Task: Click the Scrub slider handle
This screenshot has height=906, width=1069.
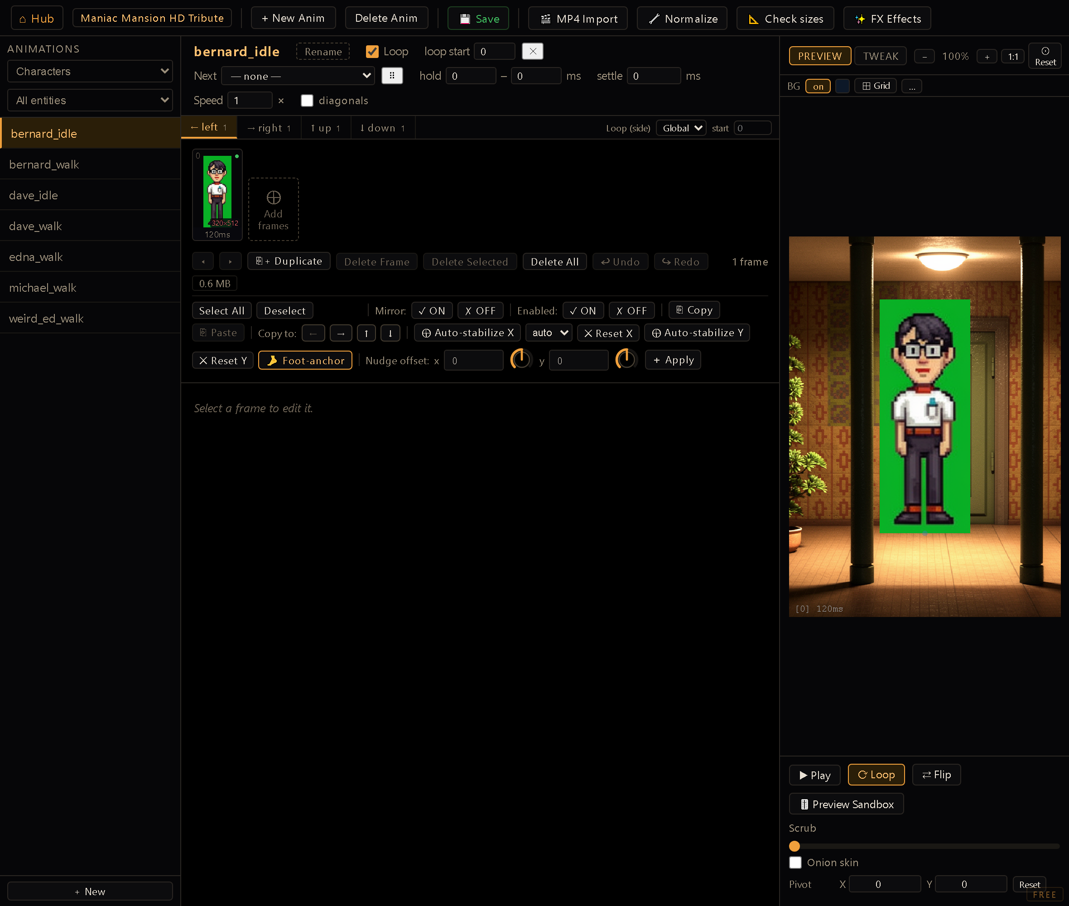Action: [795, 846]
